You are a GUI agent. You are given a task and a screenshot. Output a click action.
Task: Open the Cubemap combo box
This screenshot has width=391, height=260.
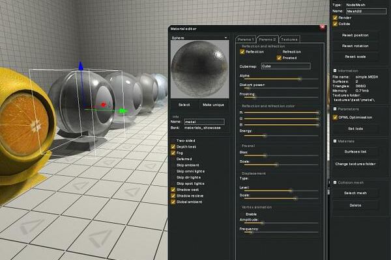pyautogui.click(x=286, y=66)
